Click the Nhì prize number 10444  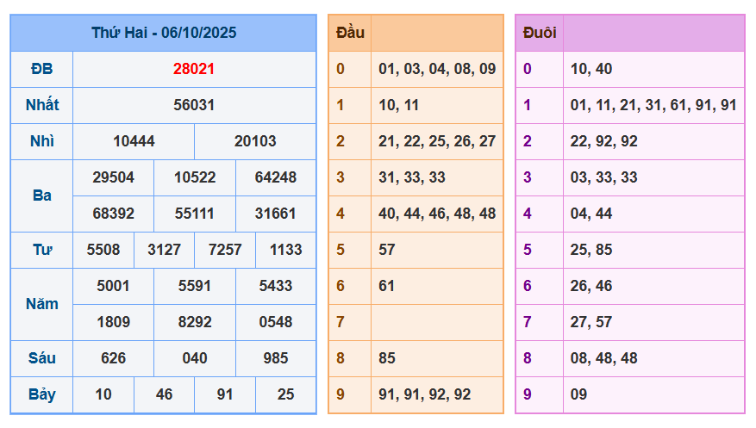[134, 141]
